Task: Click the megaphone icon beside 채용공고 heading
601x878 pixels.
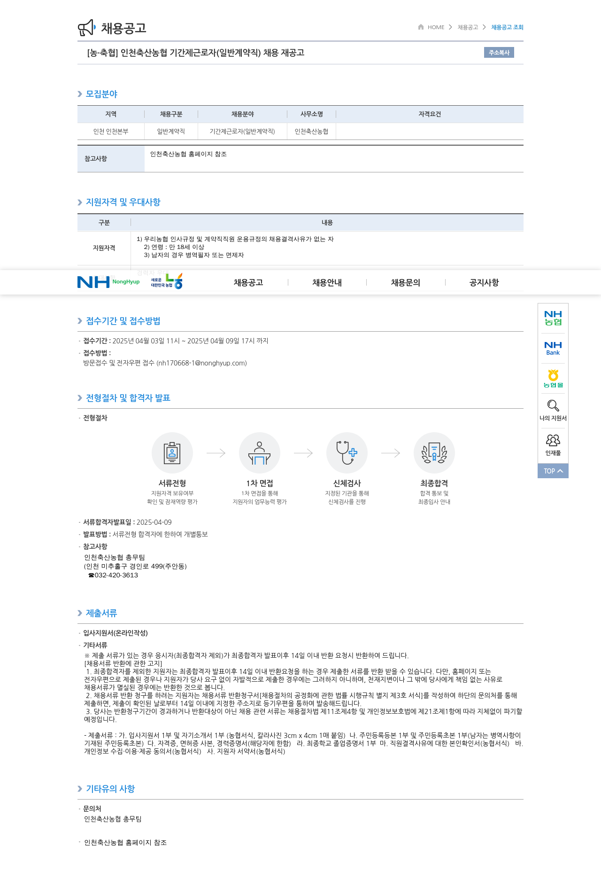Action: click(x=87, y=28)
